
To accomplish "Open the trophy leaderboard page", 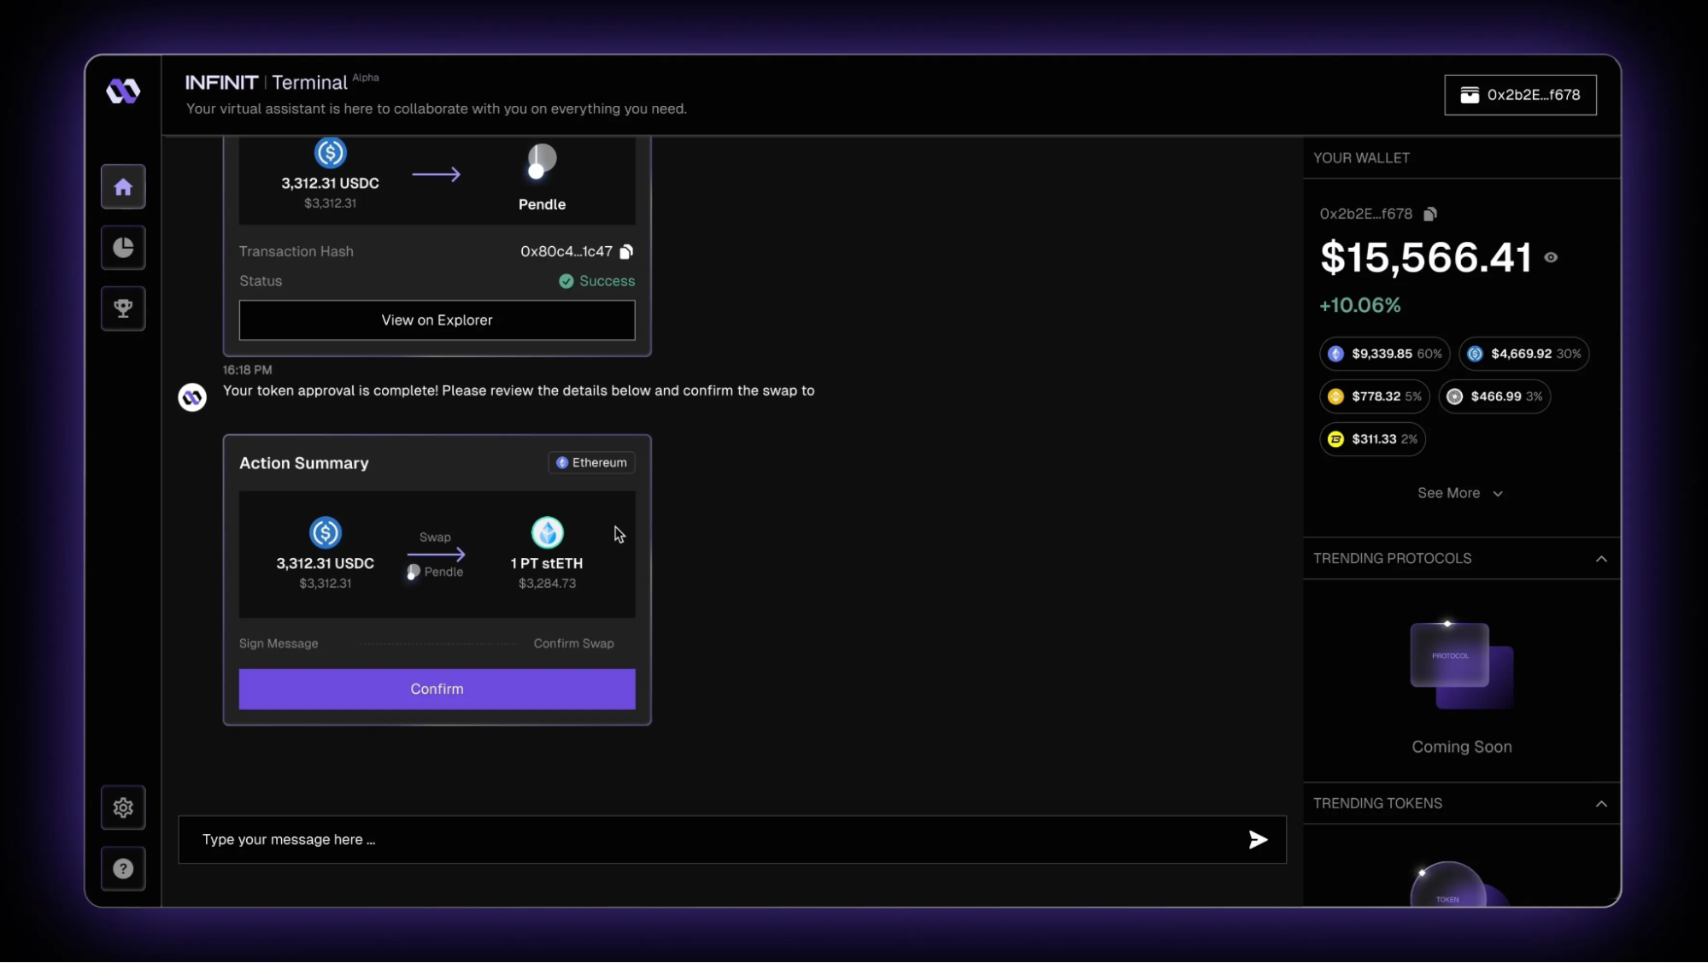I will 123,308.
